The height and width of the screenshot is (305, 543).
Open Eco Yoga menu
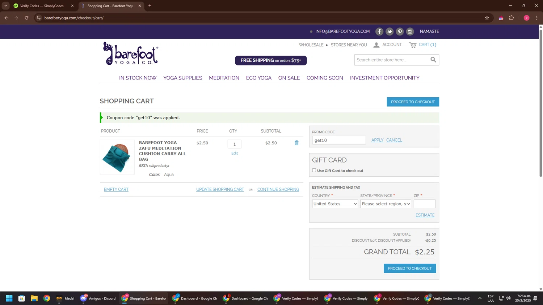tap(259, 78)
